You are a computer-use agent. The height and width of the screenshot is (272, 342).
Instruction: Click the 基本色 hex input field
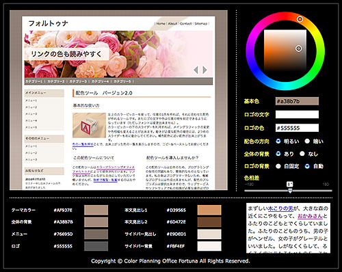pyautogui.click(x=297, y=101)
